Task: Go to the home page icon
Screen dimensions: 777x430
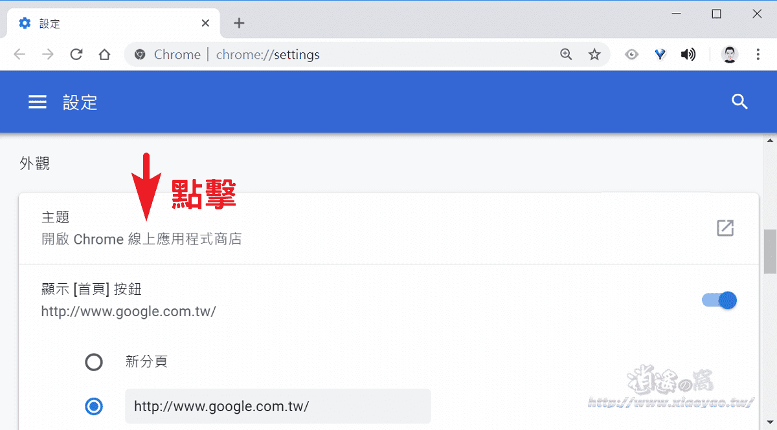Action: [x=104, y=54]
